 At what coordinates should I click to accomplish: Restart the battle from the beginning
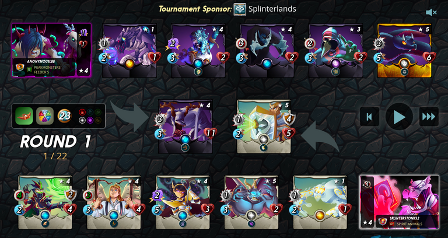pos(369,117)
